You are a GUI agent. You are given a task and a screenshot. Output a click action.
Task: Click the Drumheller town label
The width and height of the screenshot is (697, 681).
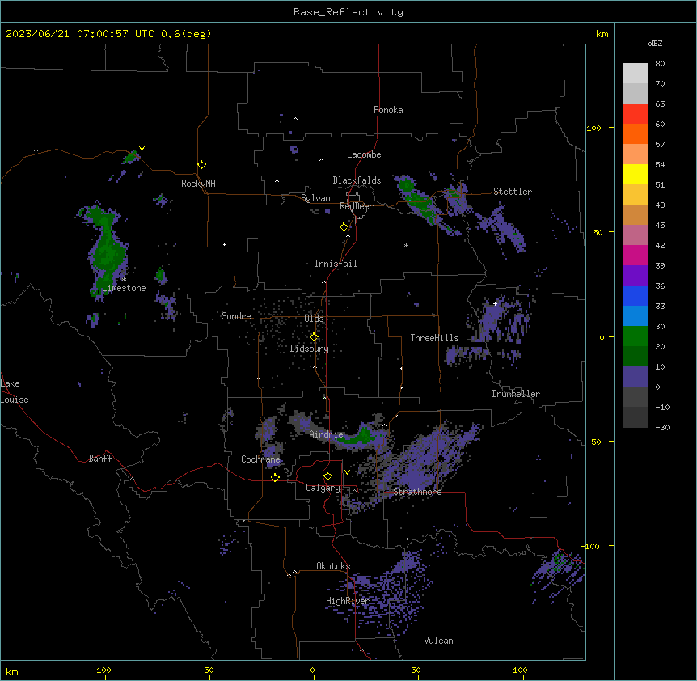(x=516, y=394)
